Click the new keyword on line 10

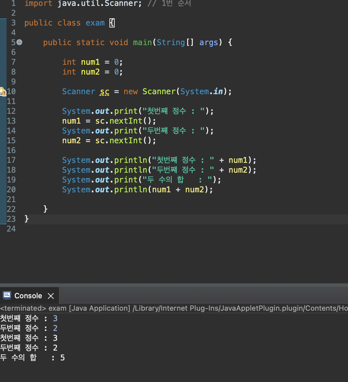point(130,92)
